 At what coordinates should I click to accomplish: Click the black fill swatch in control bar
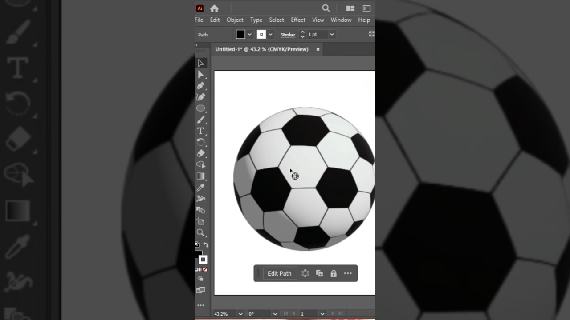(x=240, y=34)
